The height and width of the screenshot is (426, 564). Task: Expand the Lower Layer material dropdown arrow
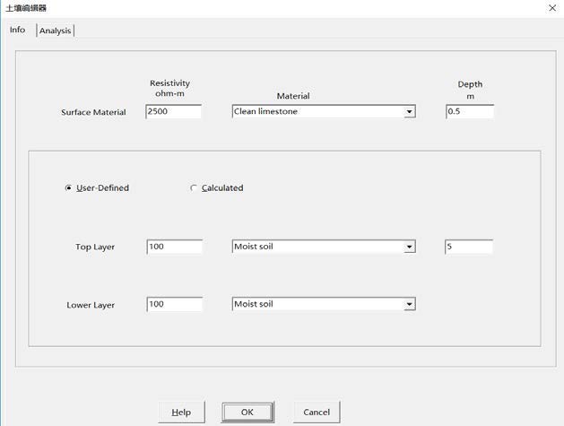[x=410, y=305]
